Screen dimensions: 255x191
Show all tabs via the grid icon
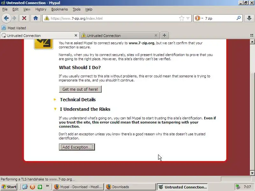click(252, 35)
